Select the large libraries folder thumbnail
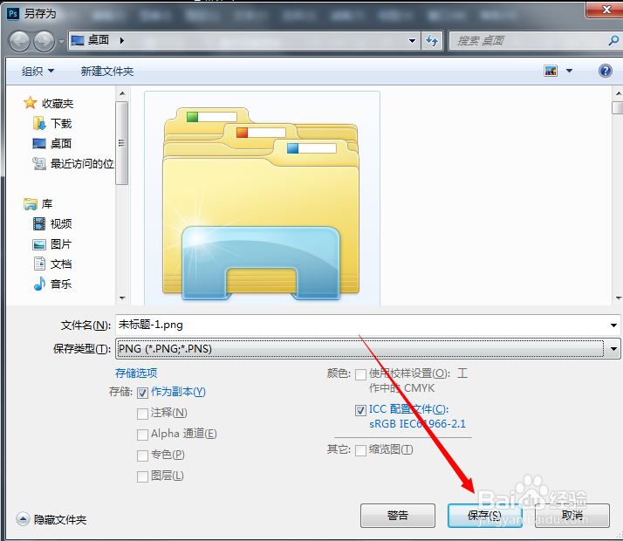The height and width of the screenshot is (541, 623). 262,199
